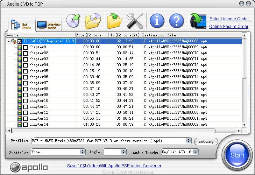Open the Profiles dropdown
This screenshot has width=255, height=175.
189,141
